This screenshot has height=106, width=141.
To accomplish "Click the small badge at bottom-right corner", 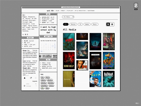I will pyautogui.click(x=137, y=103).
